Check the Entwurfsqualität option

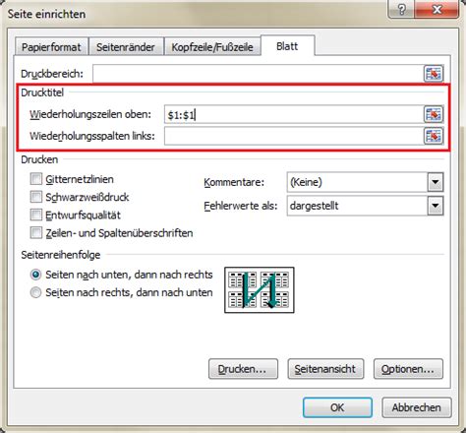pos(36,216)
